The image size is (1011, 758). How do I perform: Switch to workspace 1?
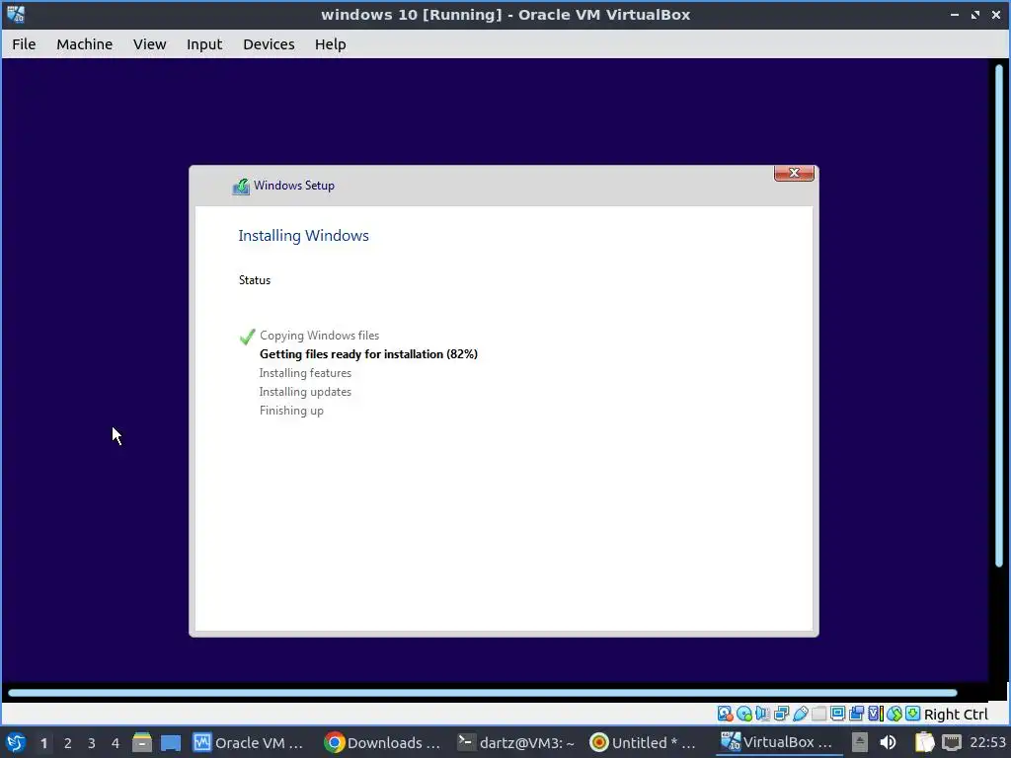(43, 743)
